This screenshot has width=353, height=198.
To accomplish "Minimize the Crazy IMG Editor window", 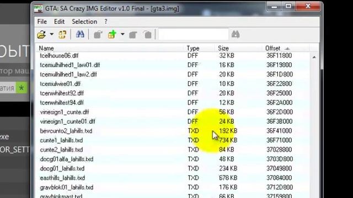I will click(274, 7).
